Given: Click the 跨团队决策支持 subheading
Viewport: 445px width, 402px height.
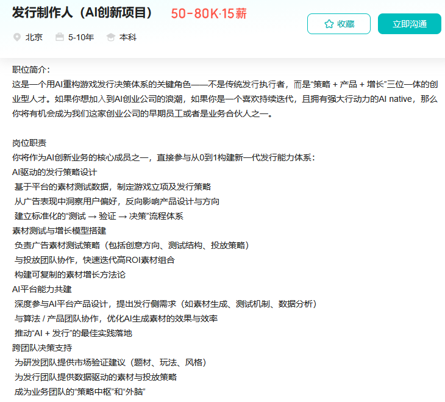Looking at the screenshot, I should coord(42,348).
